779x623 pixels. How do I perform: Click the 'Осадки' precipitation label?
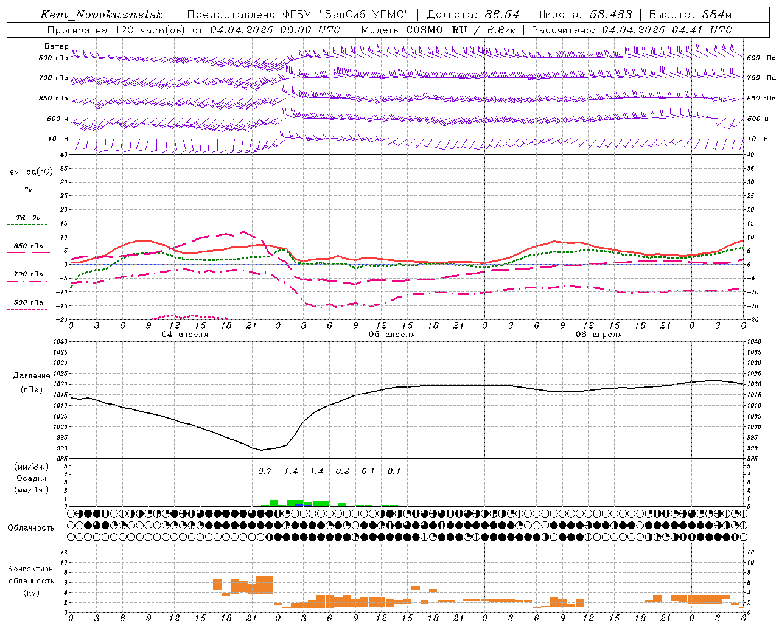(x=32, y=478)
